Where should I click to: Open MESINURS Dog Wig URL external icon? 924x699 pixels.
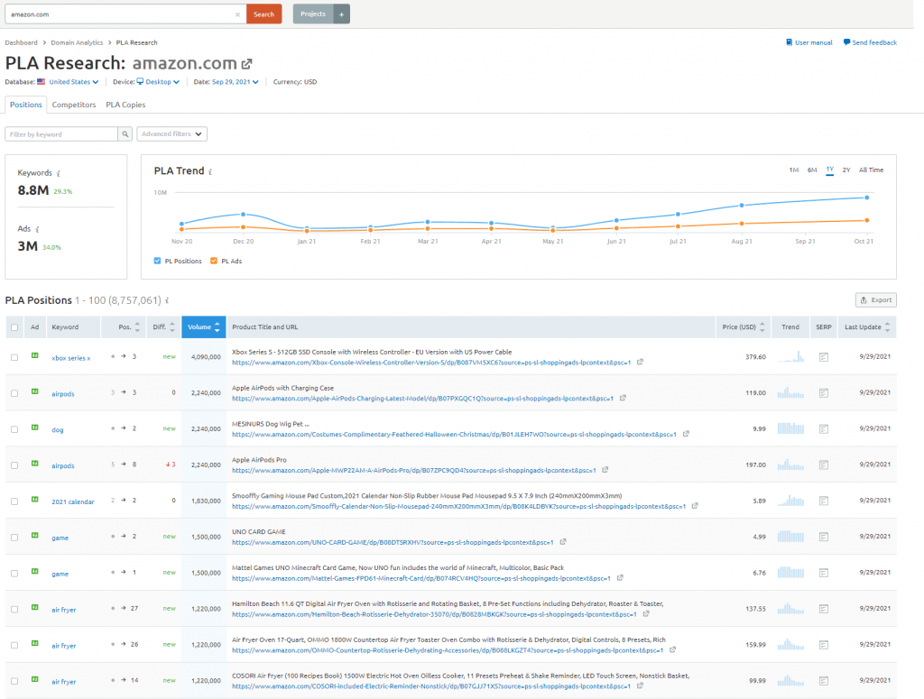686,434
